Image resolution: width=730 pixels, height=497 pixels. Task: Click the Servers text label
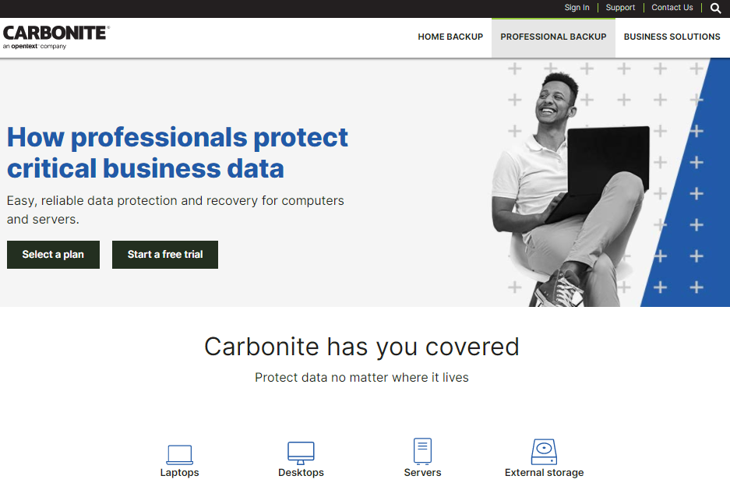[422, 472]
